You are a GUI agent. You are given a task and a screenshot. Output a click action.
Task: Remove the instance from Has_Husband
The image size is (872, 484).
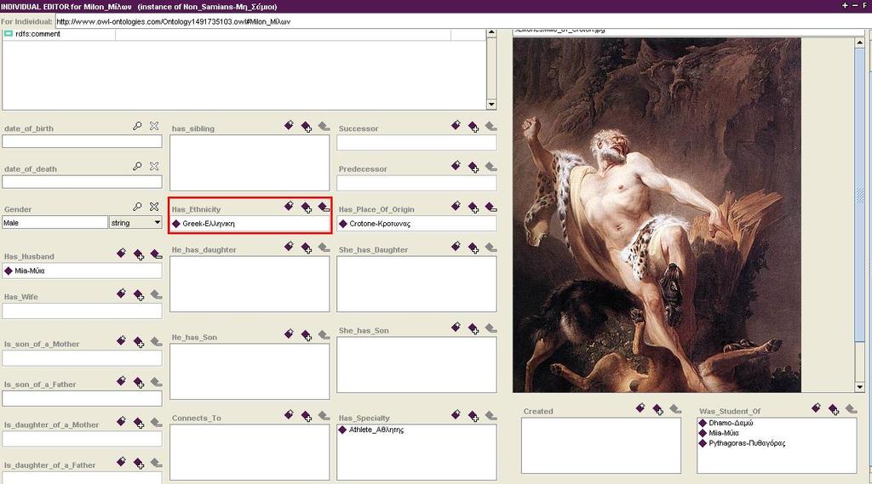pyautogui.click(x=157, y=254)
